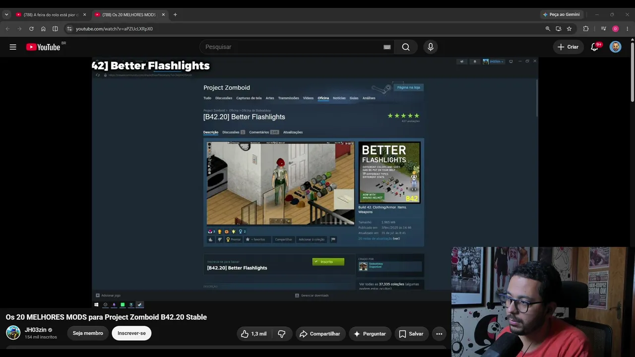The height and width of the screenshot is (357, 635).
Task: Open the Steam Transmissões tab
Action: [289, 98]
